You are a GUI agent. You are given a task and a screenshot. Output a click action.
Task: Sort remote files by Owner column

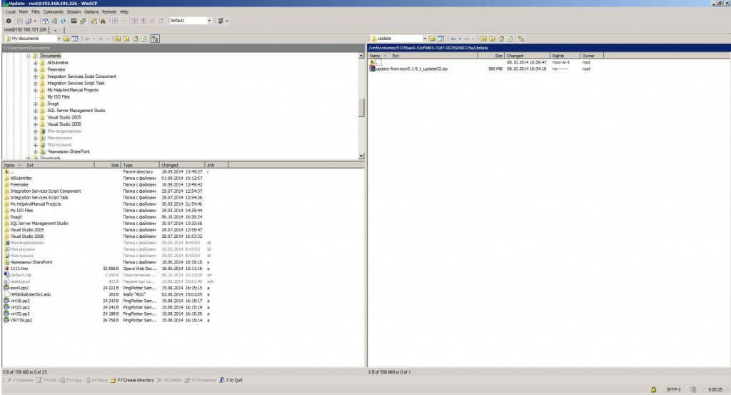click(592, 56)
